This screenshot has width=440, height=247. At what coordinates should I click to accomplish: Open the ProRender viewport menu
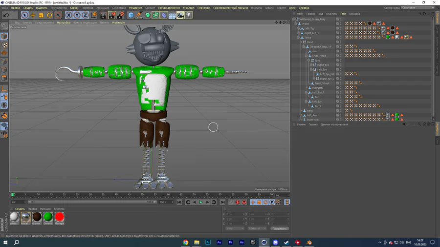[x=118, y=22]
